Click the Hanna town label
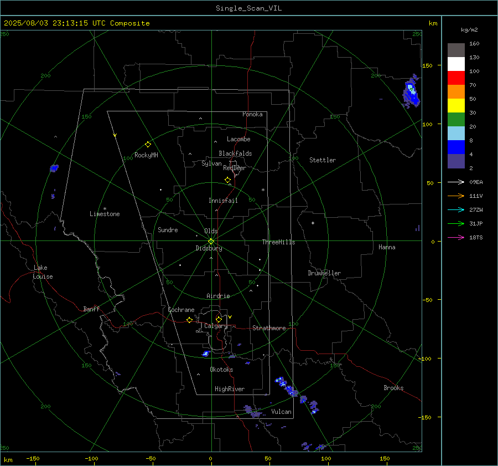Image resolution: width=498 pixels, height=466 pixels. pos(387,247)
